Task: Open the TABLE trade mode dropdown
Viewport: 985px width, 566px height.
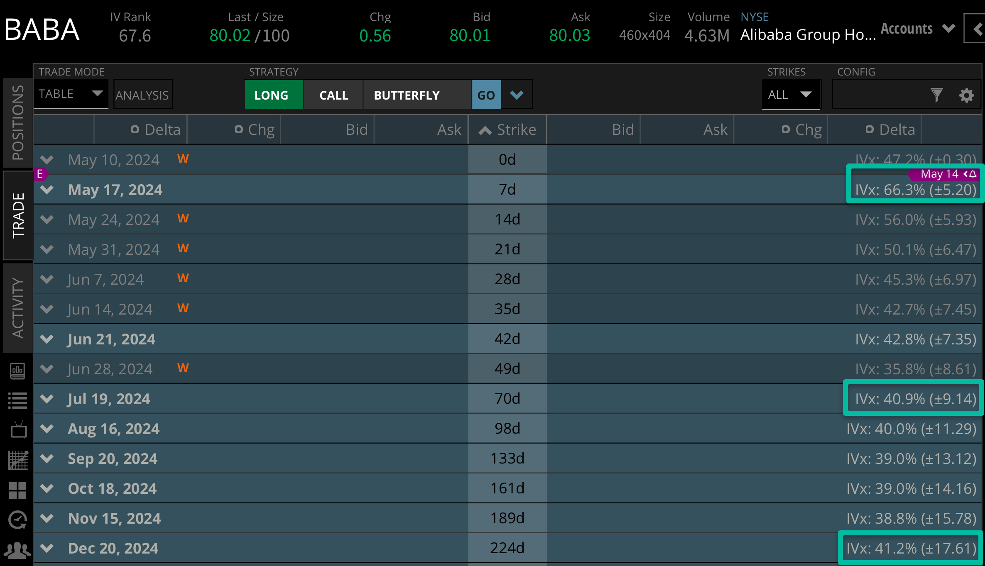Action: coord(71,94)
